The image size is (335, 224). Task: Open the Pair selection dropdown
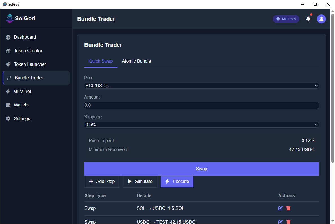201,86
